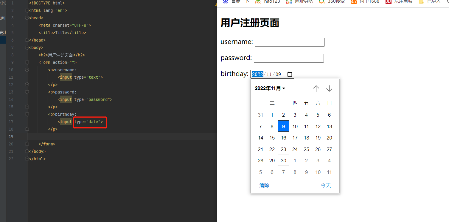Select the highlighted day 9 in the calendar
Image resolution: width=449 pixels, height=222 pixels.
[x=283, y=126]
